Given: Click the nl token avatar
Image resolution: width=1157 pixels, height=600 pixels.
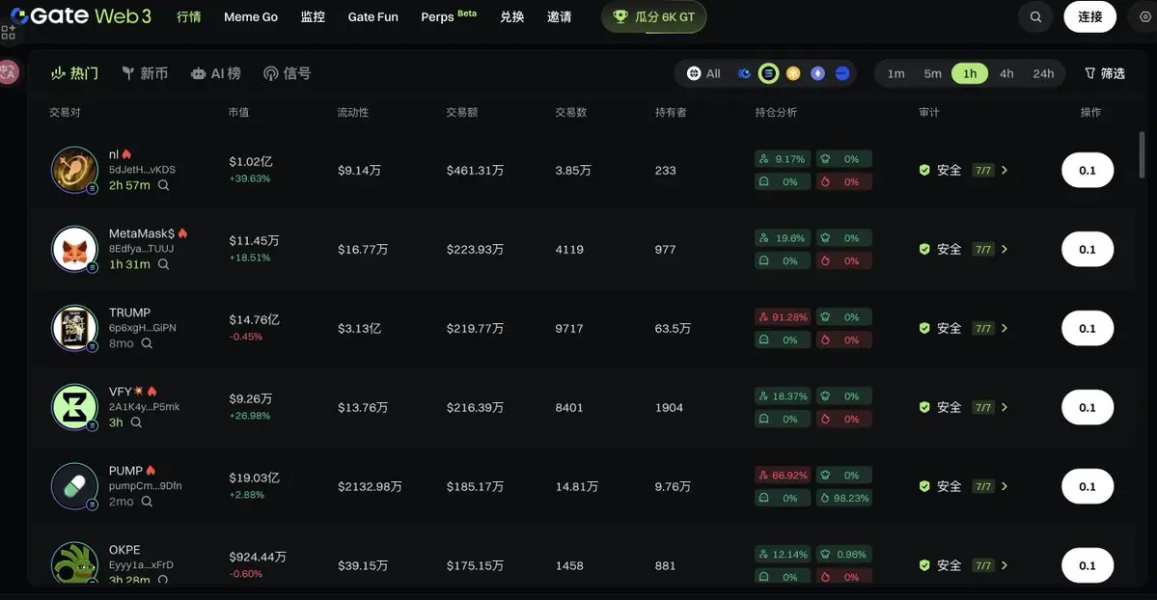Looking at the screenshot, I should click(x=74, y=170).
